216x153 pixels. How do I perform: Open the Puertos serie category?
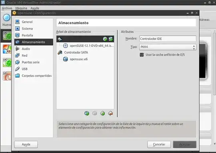click(x=34, y=62)
